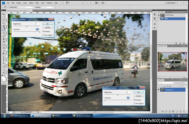Select the Eyedropper tool in the toolbox
The height and width of the screenshot is (124, 189).
click(3, 29)
